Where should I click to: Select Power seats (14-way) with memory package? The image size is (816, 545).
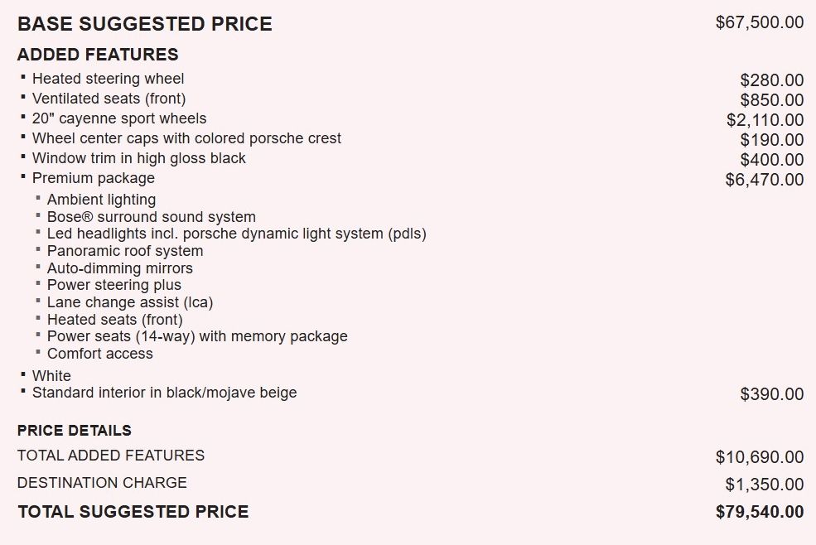click(x=197, y=336)
